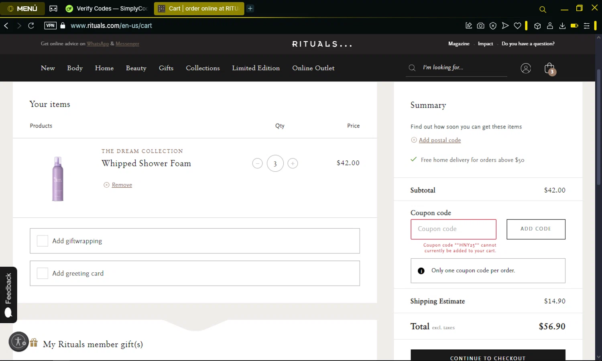
Task: Open Do you have a question link
Action: point(528,44)
